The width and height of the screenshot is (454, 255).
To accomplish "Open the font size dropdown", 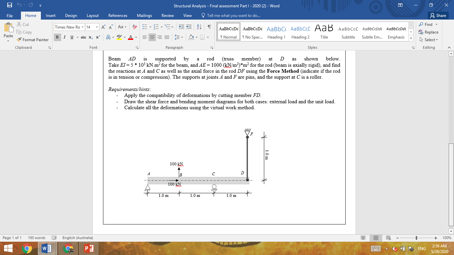I will (x=97, y=27).
